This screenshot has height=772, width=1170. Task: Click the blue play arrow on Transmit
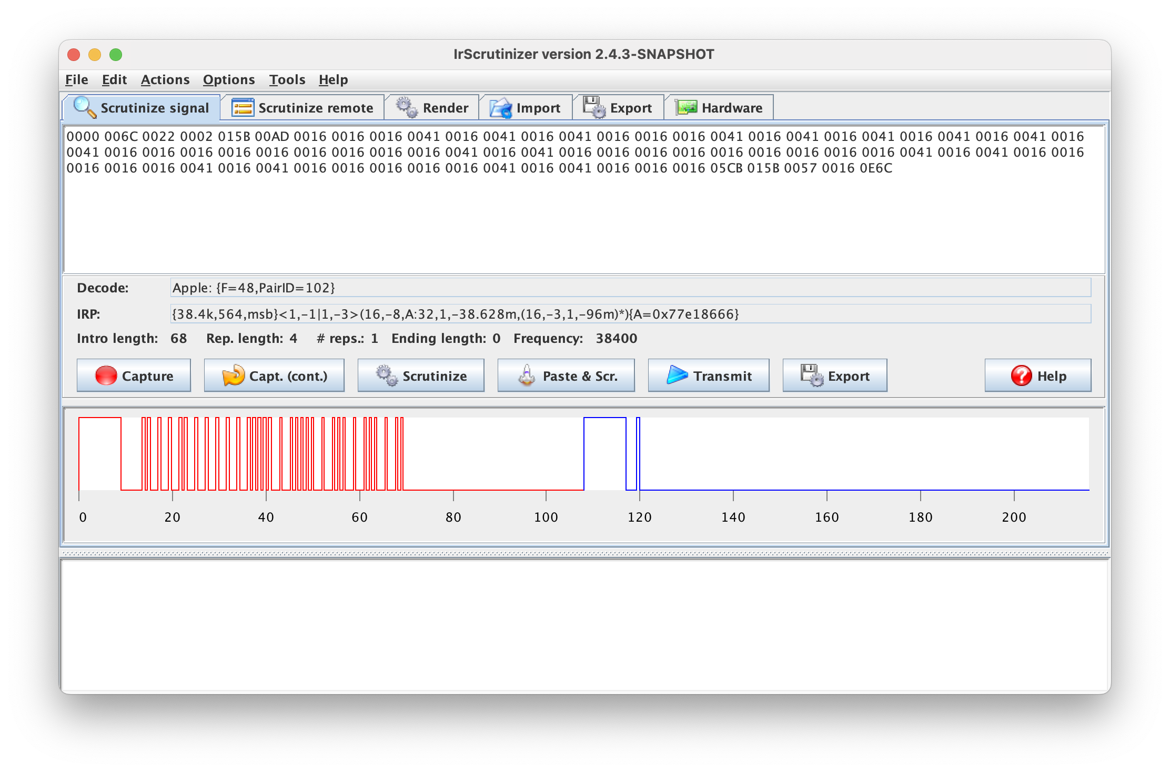click(677, 375)
